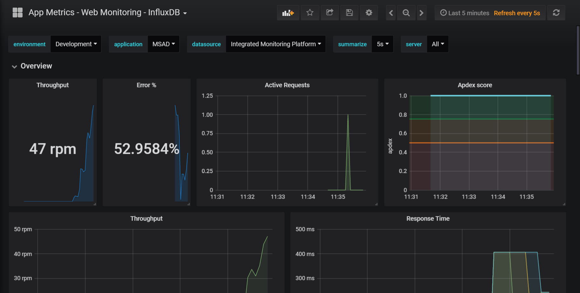Click the page vertical scrollbar
The height and width of the screenshot is (293, 580).
coord(578,50)
